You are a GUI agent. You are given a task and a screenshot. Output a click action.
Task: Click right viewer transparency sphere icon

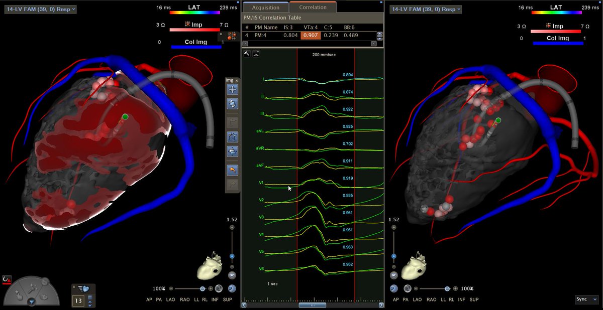pos(408,288)
